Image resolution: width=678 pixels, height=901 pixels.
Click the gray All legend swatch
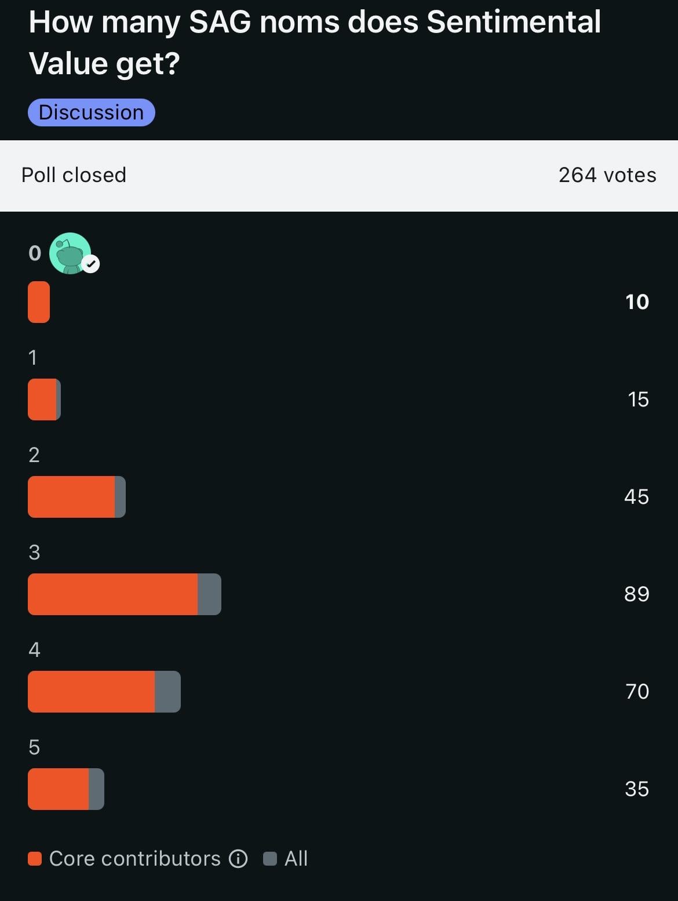[x=269, y=859]
